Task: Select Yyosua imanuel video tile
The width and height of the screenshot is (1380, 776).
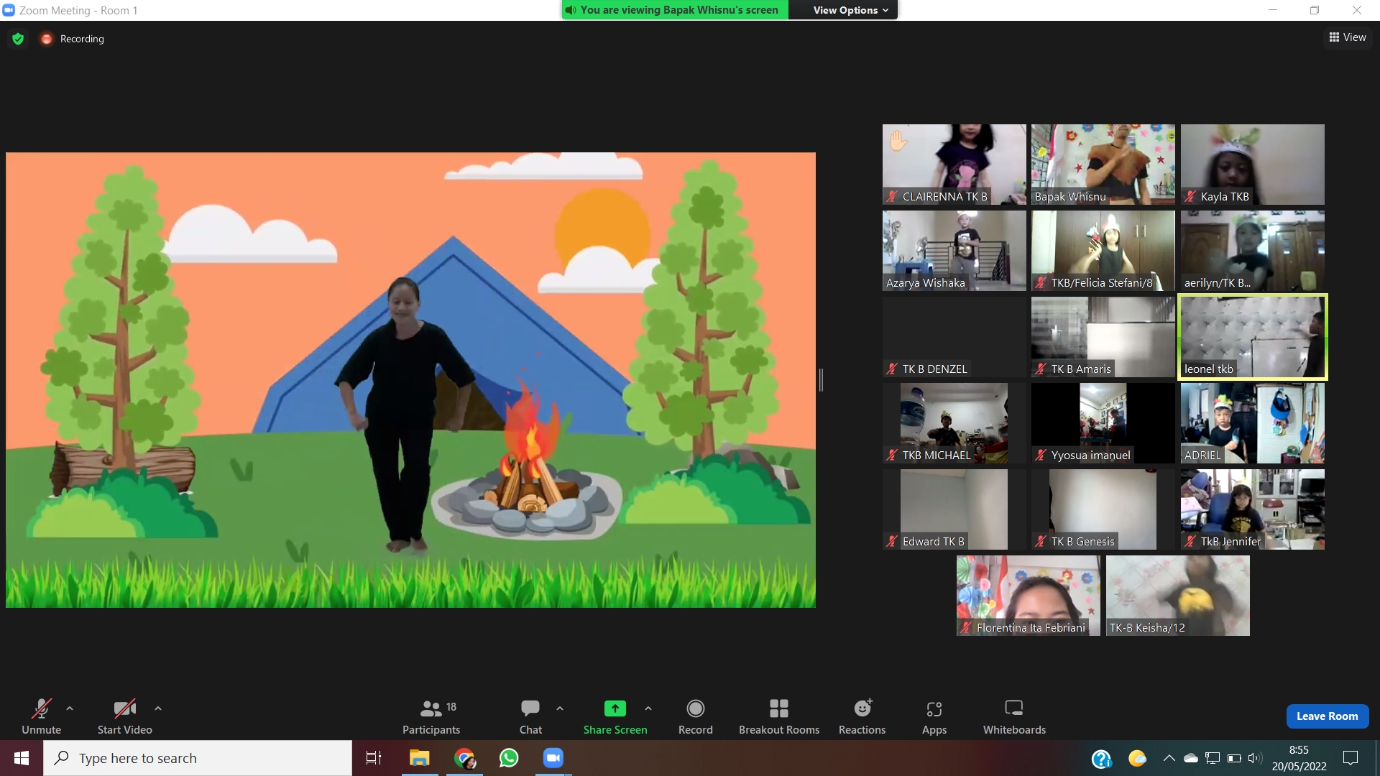Action: point(1103,423)
